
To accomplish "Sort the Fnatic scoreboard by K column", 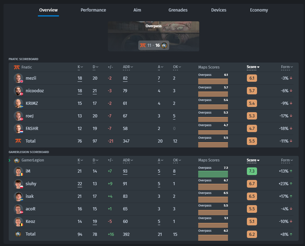I will click(x=80, y=67).
